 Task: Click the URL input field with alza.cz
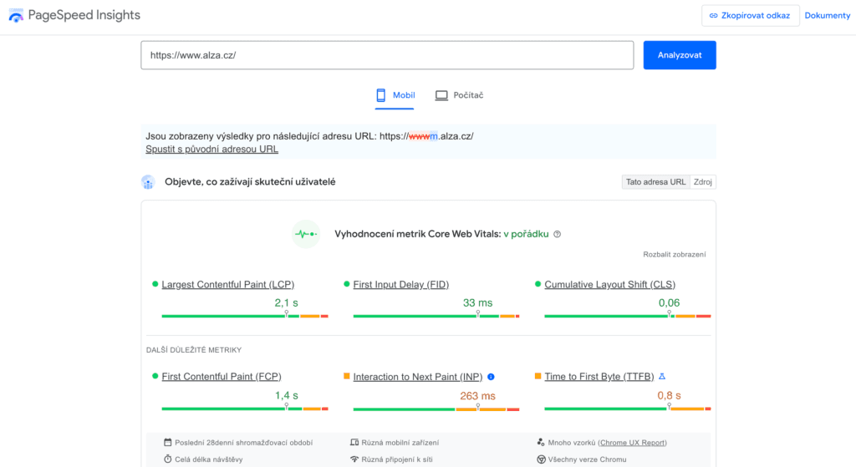[x=387, y=55]
